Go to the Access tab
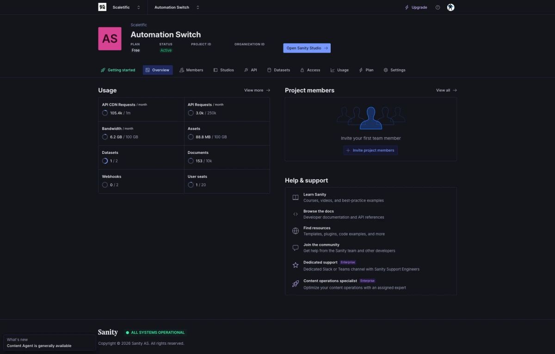The height and width of the screenshot is (354, 555). point(310,70)
